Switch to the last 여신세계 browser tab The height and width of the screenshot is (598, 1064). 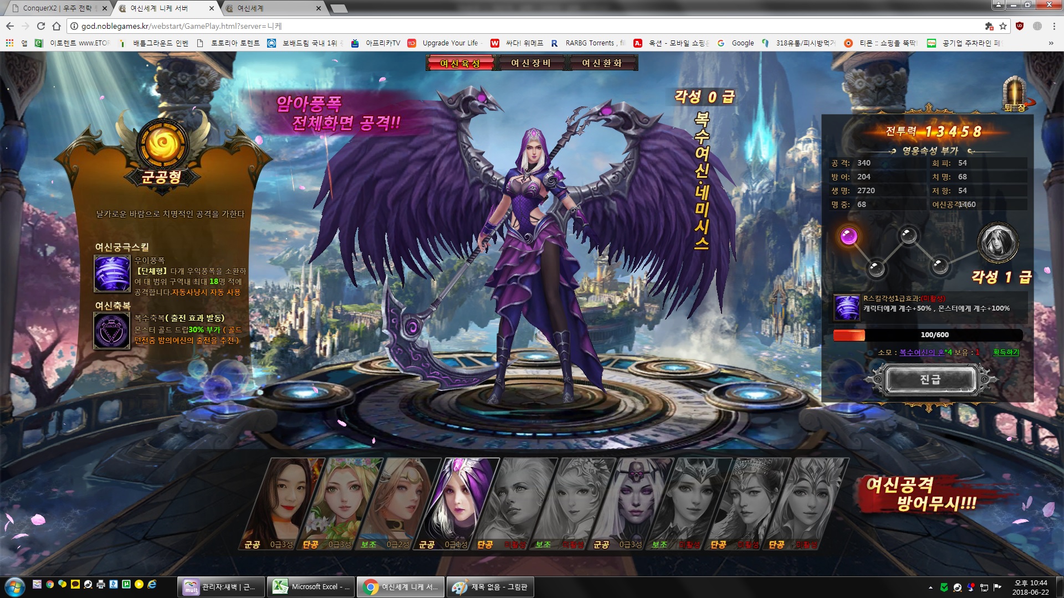click(x=274, y=8)
